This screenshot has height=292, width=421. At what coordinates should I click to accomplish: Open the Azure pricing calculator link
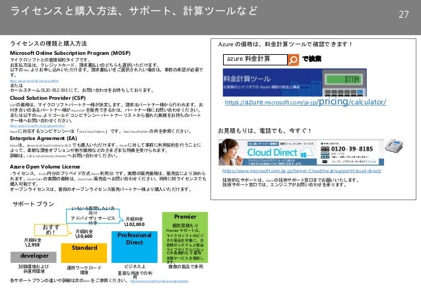click(x=306, y=102)
